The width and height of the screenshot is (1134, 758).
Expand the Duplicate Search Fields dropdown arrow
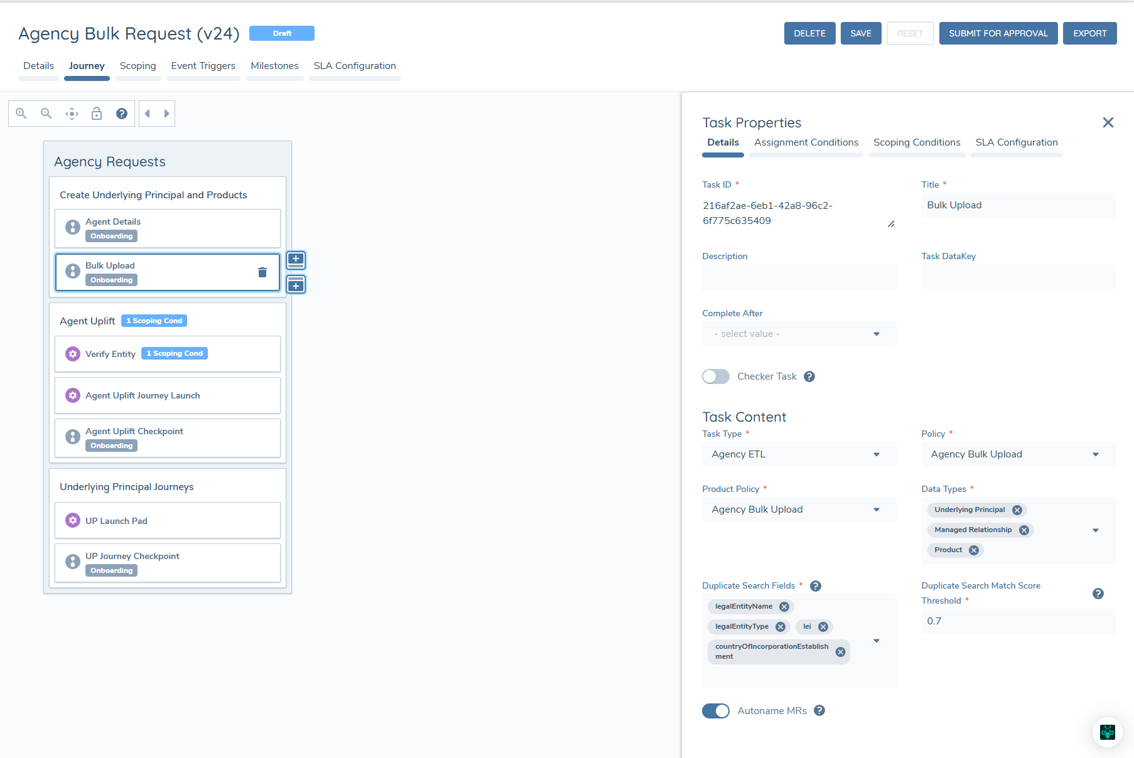point(877,641)
